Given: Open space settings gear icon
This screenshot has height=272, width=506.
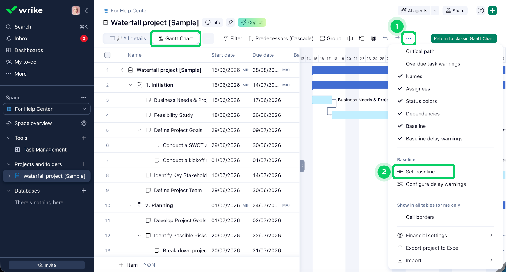Looking at the screenshot, I should (84, 123).
